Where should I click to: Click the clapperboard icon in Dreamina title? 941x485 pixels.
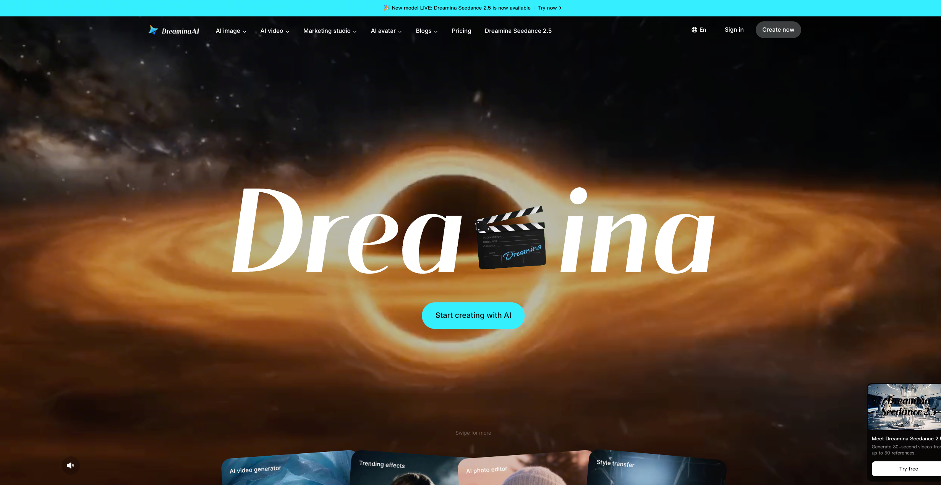tap(510, 237)
